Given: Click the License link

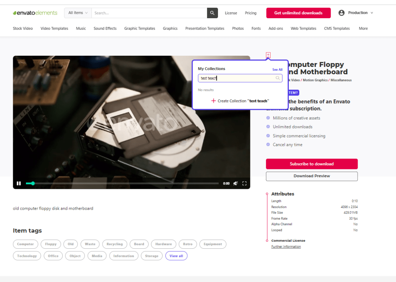Looking at the screenshot, I should click(x=231, y=13).
